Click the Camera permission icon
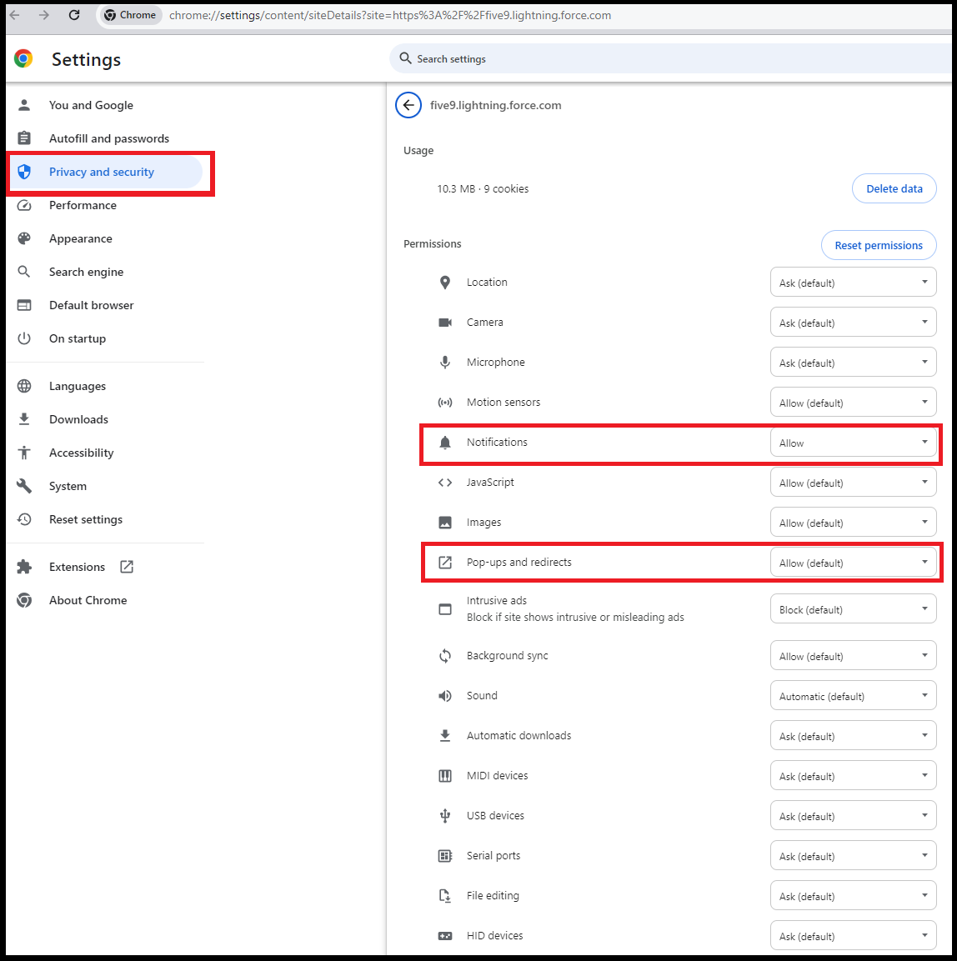Viewport: 957px width, 961px height. click(445, 323)
